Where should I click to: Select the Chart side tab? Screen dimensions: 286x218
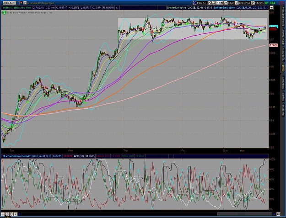tap(283, 69)
